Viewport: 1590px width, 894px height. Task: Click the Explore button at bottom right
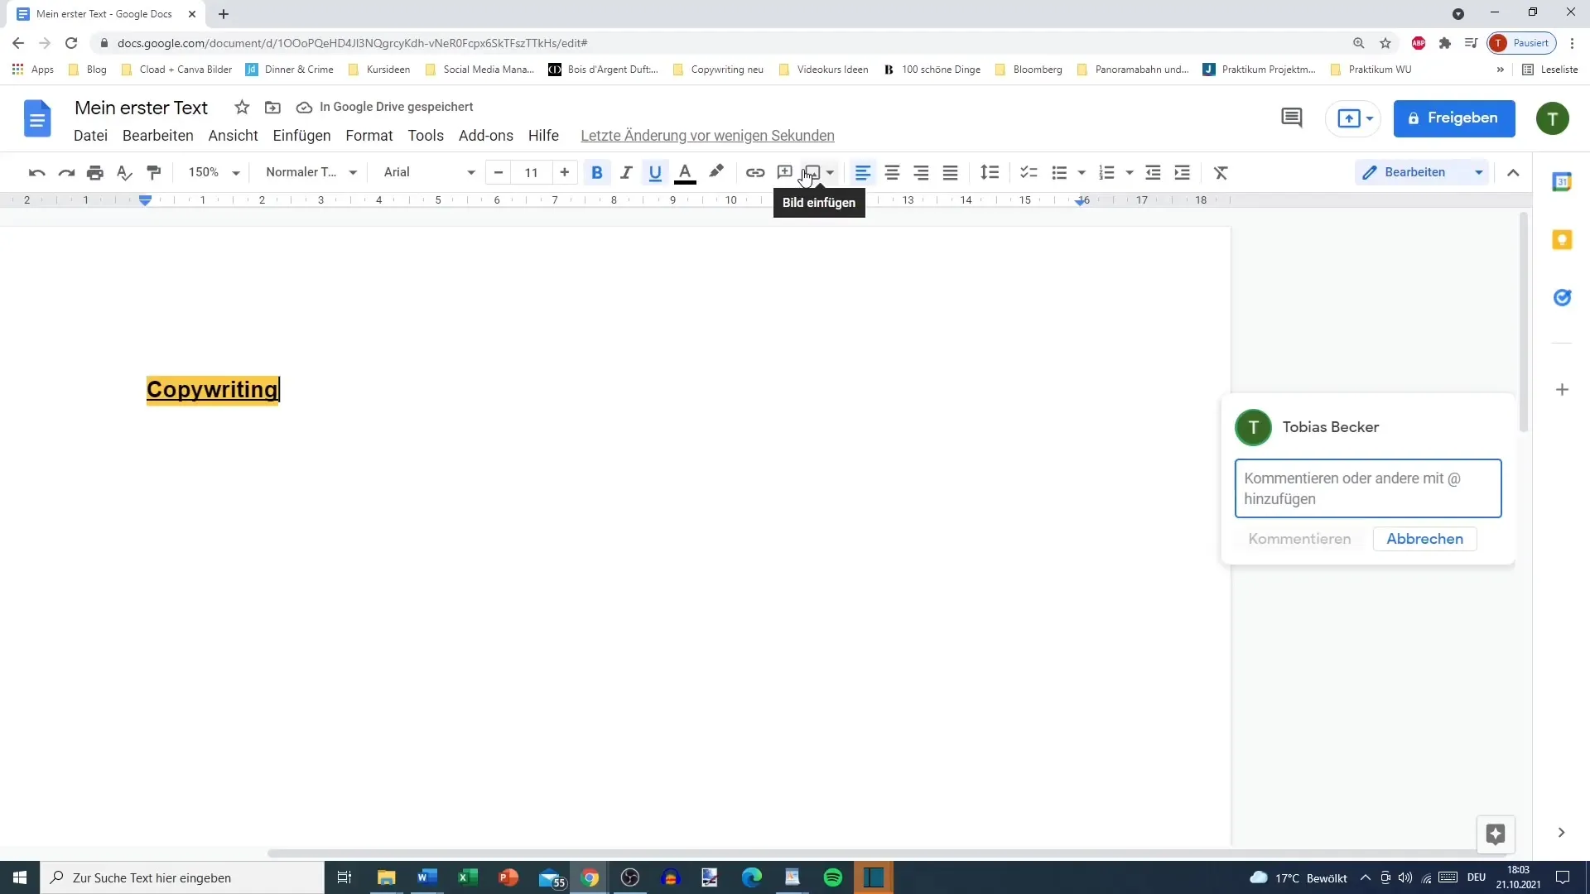point(1495,834)
